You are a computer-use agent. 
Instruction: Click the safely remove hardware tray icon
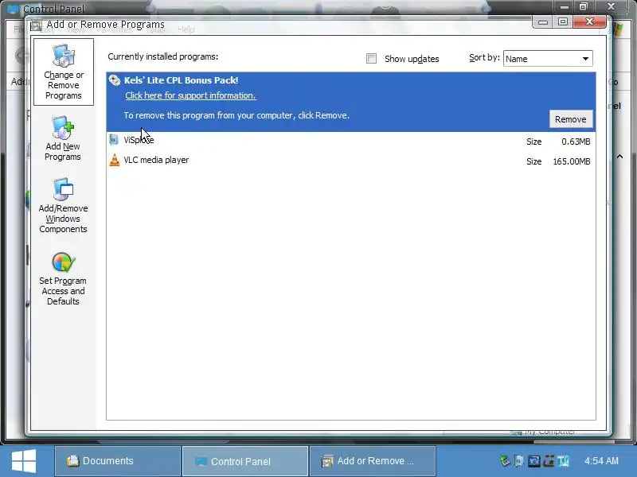(505, 461)
